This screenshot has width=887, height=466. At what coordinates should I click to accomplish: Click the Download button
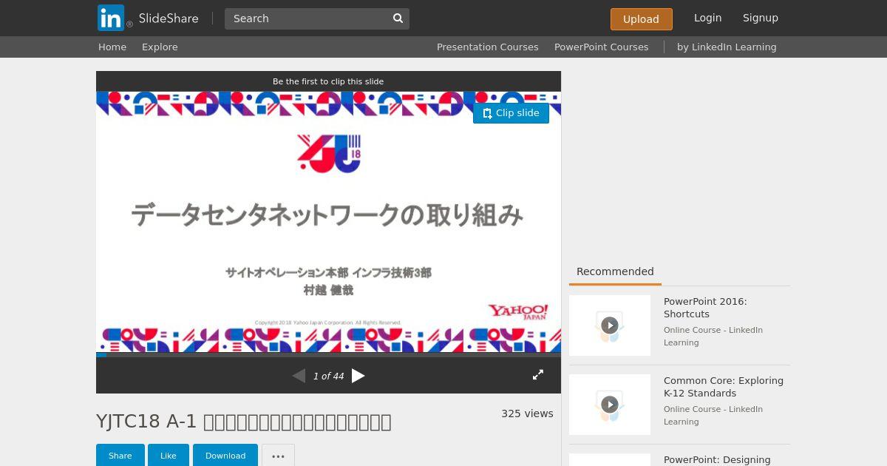coord(225,456)
